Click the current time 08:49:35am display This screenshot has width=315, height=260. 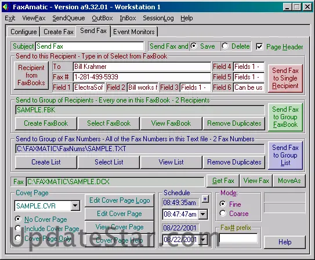(x=180, y=203)
